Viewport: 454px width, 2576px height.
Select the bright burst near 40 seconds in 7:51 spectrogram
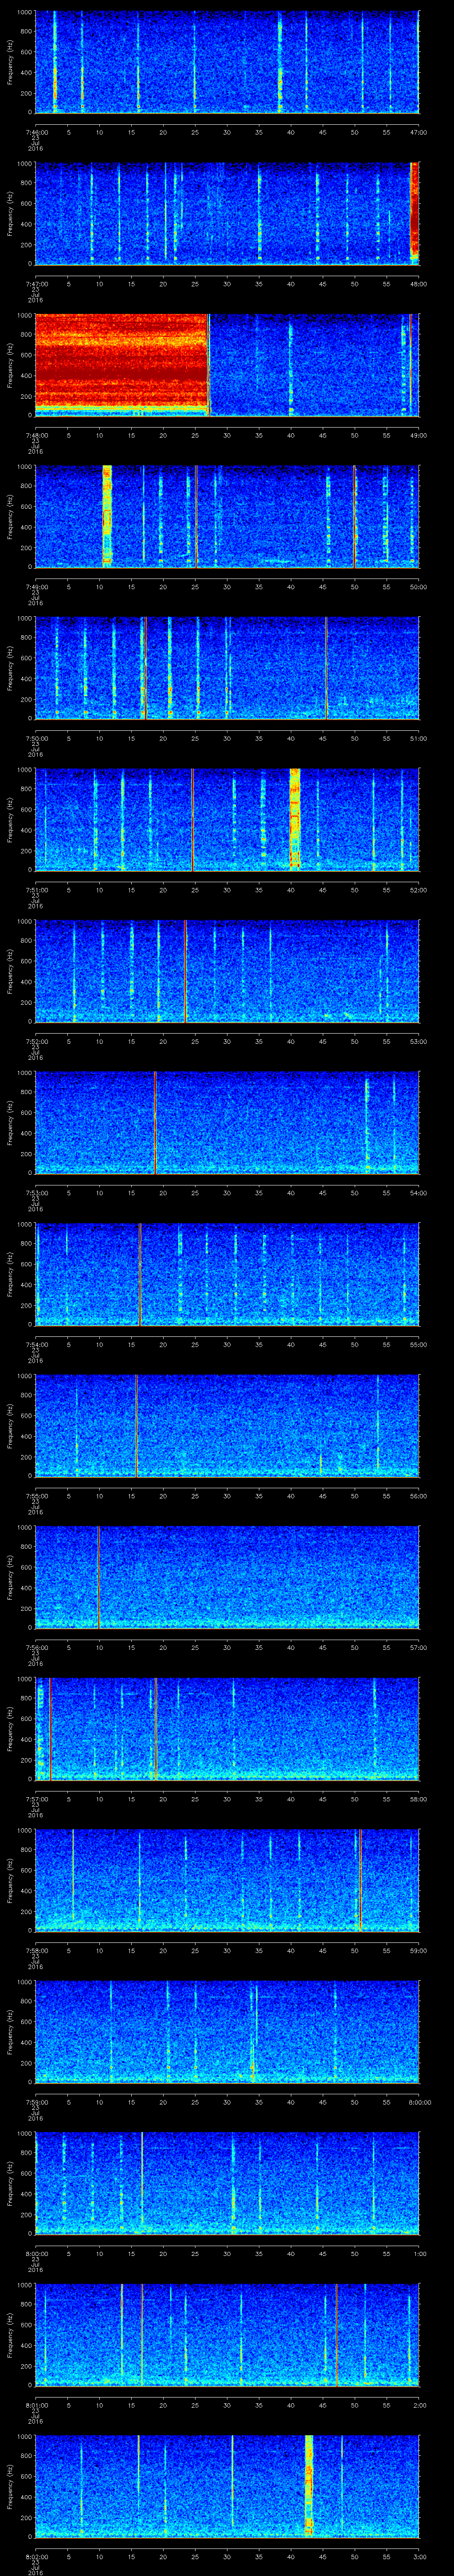[x=294, y=819]
